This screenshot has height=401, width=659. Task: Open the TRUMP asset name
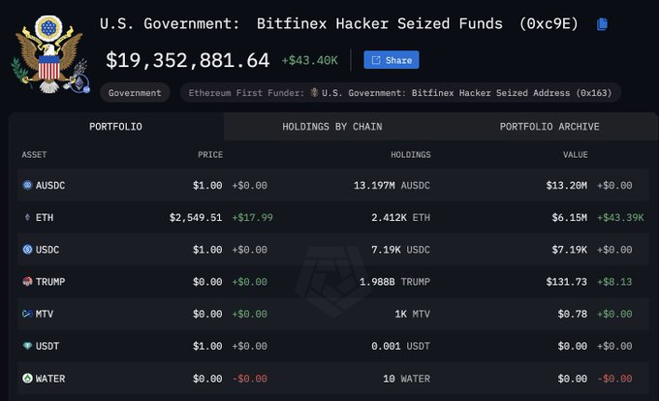click(x=50, y=282)
